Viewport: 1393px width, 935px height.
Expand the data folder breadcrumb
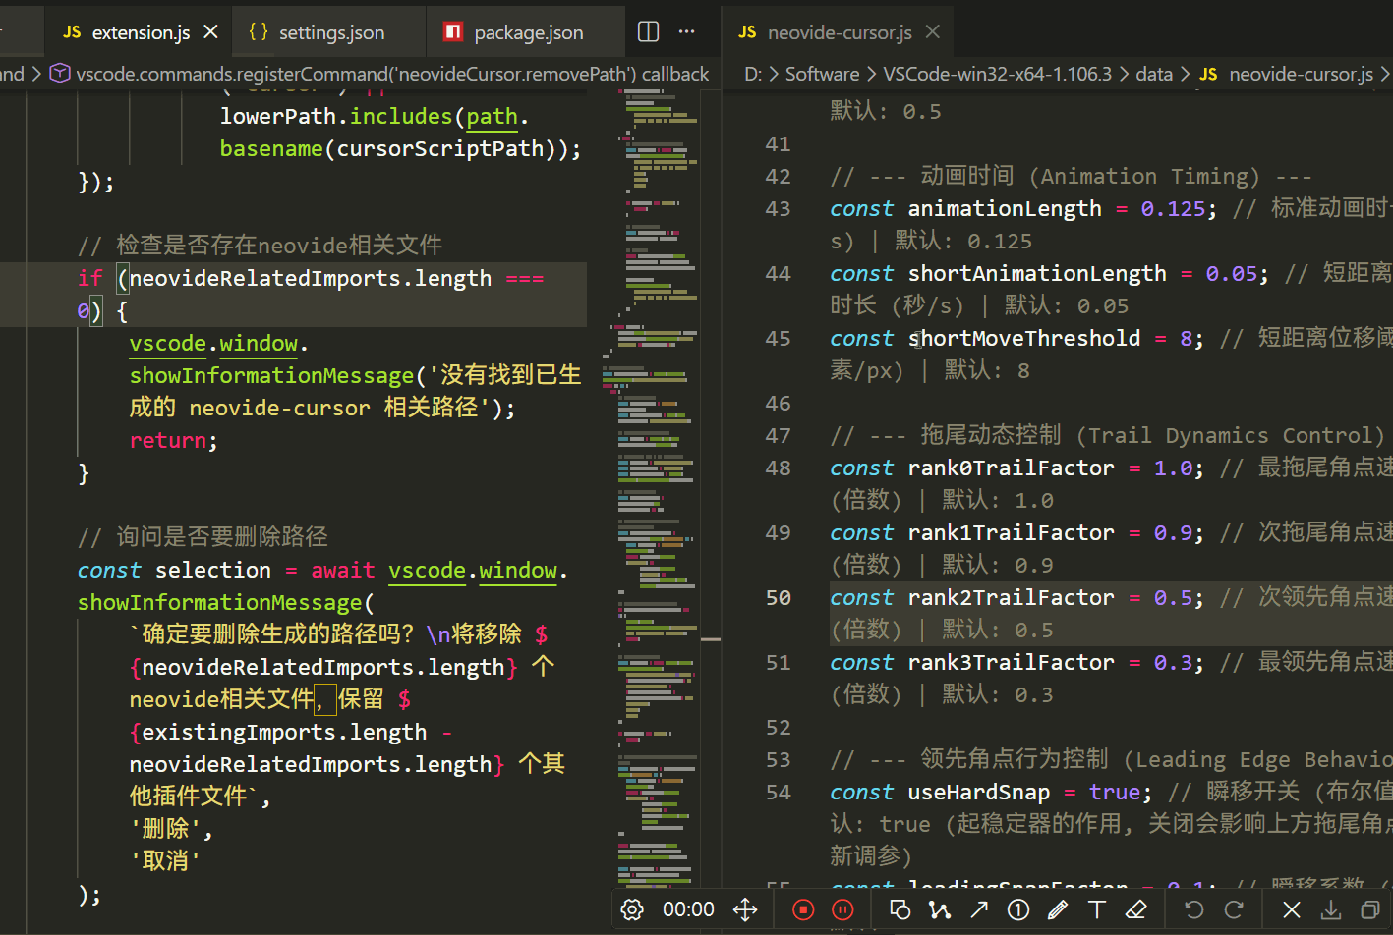pyautogui.click(x=1154, y=73)
